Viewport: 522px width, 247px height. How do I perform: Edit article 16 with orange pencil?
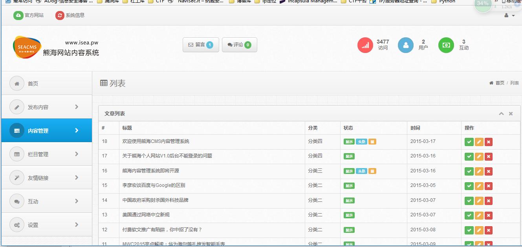click(x=479, y=172)
